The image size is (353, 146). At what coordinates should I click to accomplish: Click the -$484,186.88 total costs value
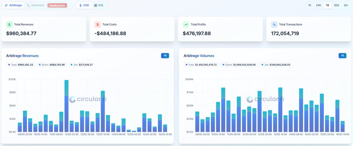coord(110,33)
